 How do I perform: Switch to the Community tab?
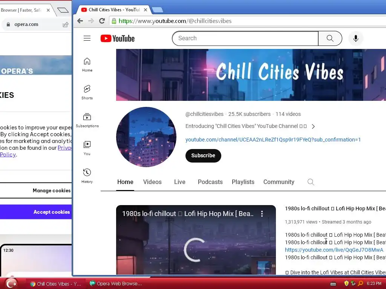[x=279, y=182]
